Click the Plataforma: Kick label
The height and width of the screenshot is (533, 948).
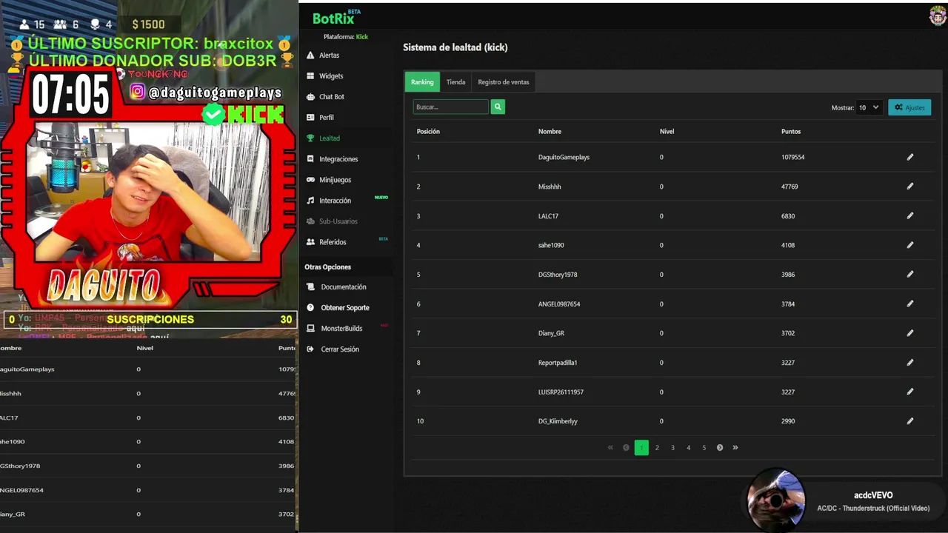pyautogui.click(x=345, y=37)
